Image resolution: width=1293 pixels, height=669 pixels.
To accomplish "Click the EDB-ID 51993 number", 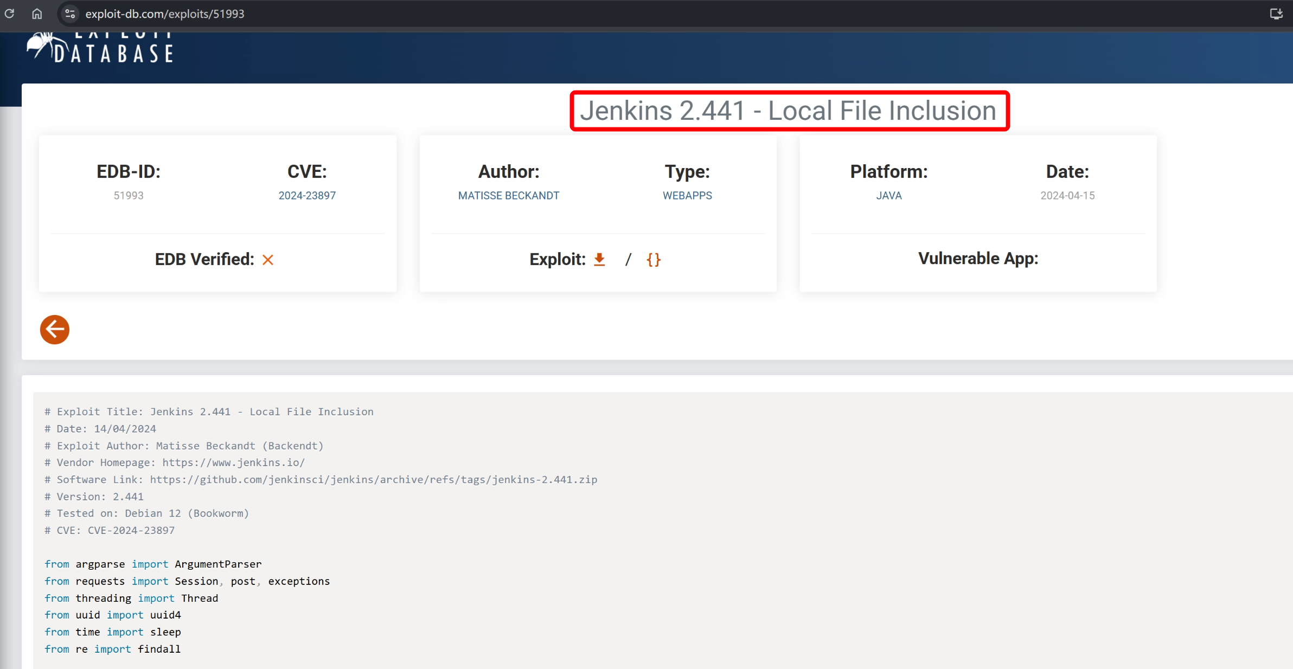I will tap(129, 196).
